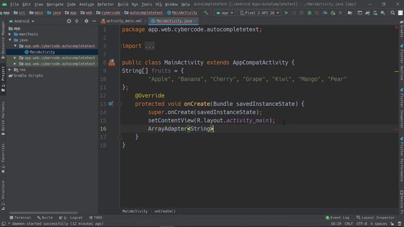Open the user avatar icon in top-right toolbar
The width and height of the screenshot is (404, 227).
400,13
